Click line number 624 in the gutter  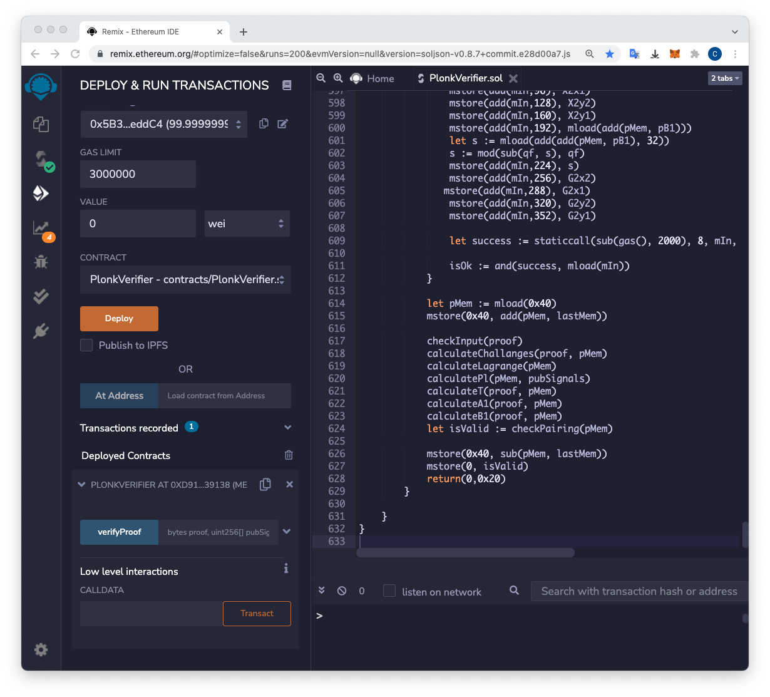336,428
